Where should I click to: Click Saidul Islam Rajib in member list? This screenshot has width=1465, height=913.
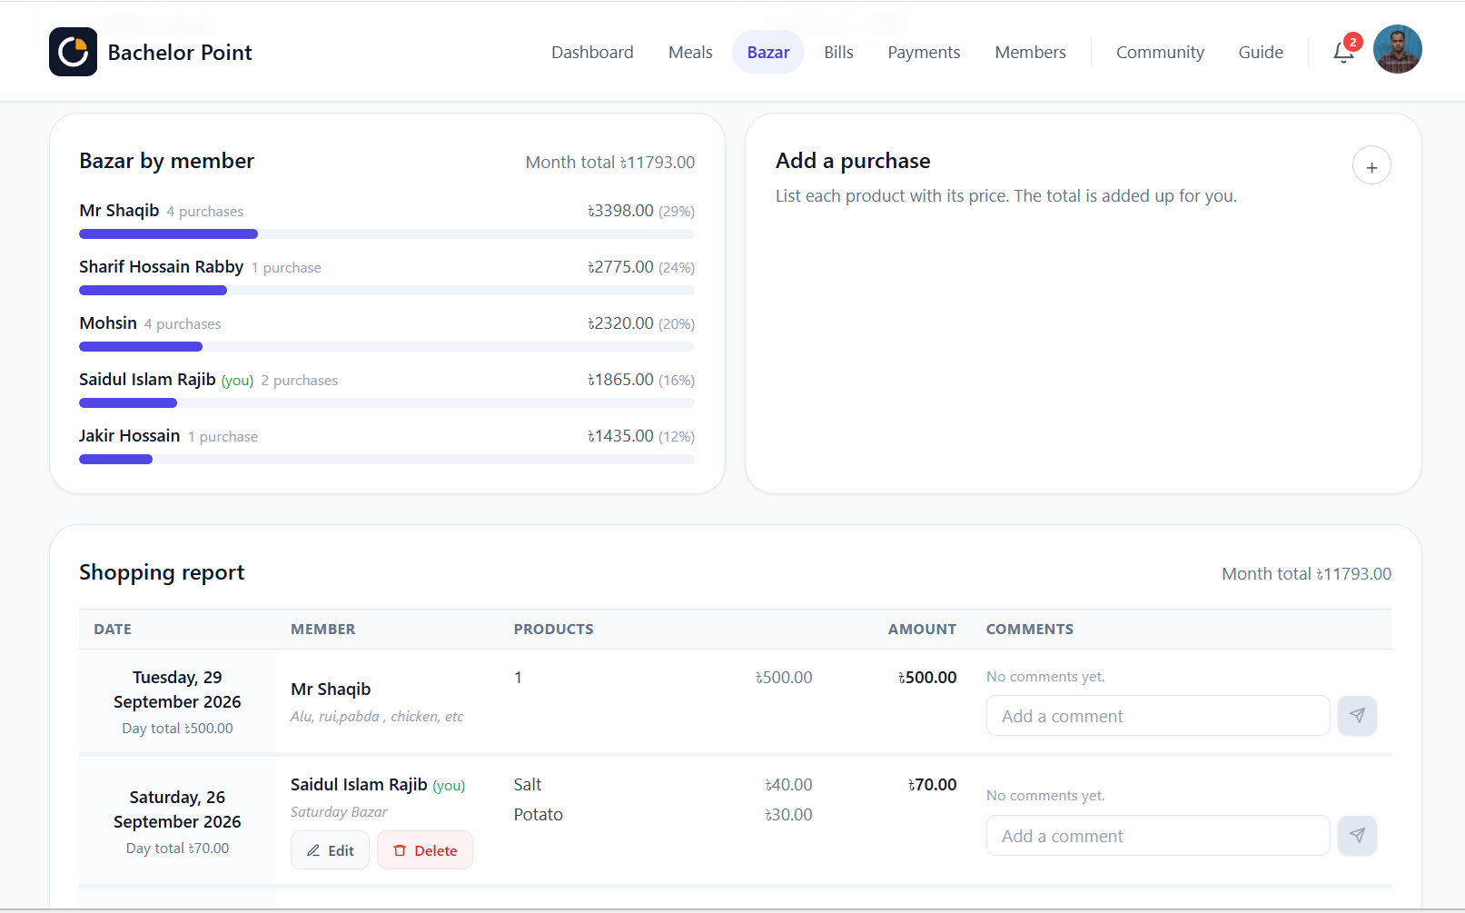147,379
